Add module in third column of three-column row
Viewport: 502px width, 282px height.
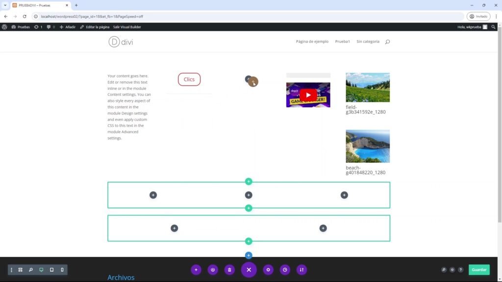pyautogui.click(x=344, y=195)
